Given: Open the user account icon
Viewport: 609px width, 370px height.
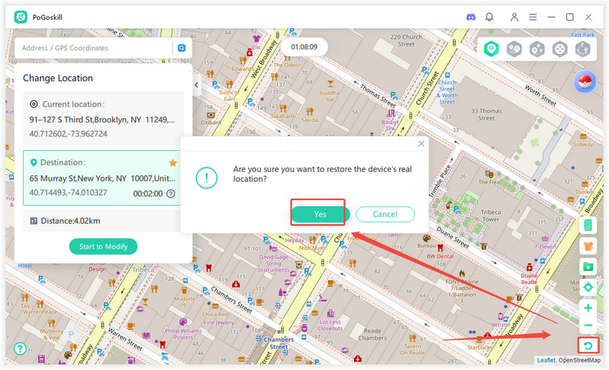Looking at the screenshot, I should [515, 17].
